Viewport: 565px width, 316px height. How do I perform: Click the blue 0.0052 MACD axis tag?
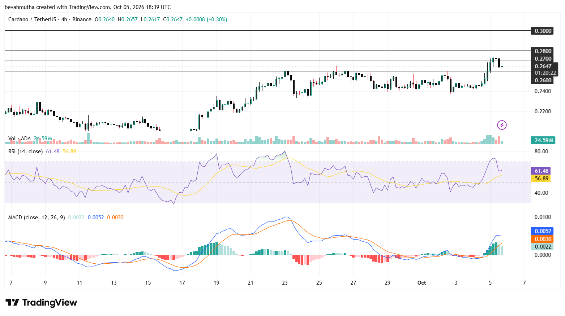pyautogui.click(x=542, y=231)
